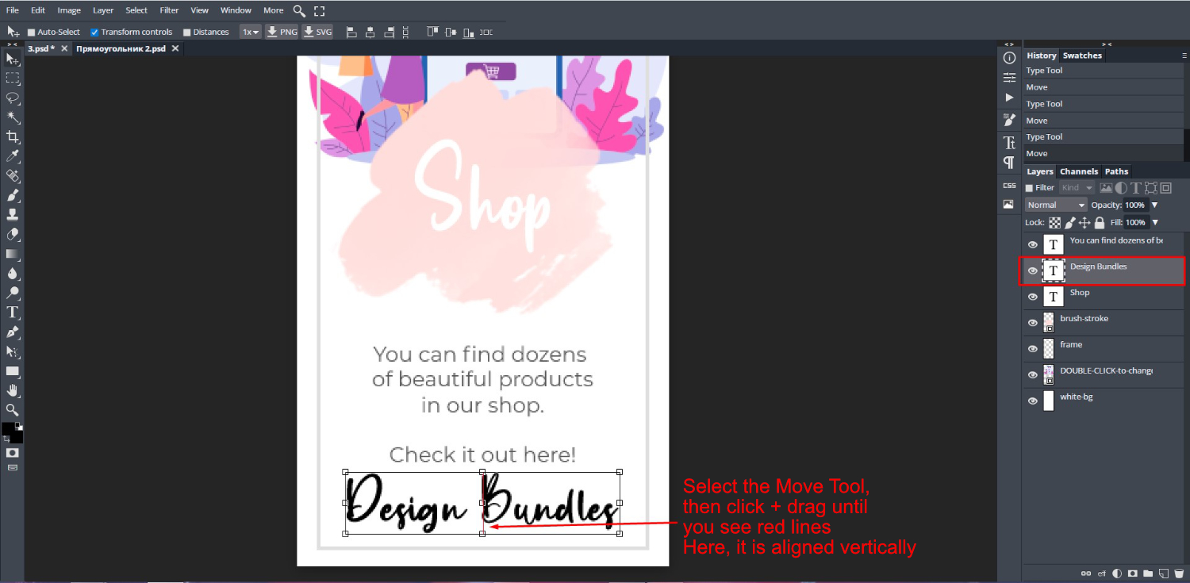Viewport: 1190px width, 583px height.
Task: Select the Lasso tool
Action: click(12, 98)
